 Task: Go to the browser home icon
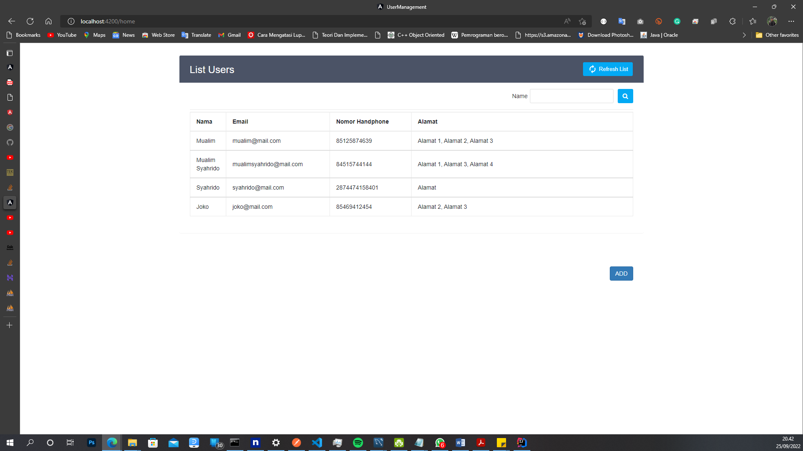[49, 21]
